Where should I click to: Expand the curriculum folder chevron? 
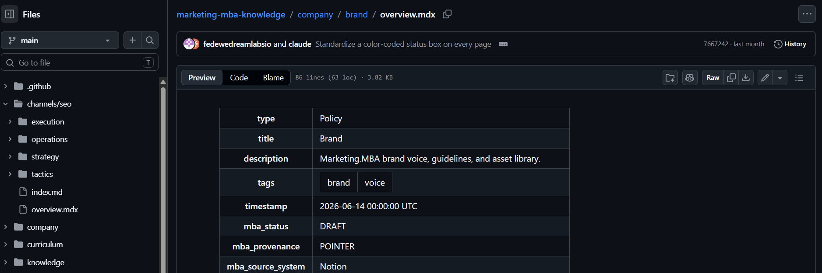6,245
